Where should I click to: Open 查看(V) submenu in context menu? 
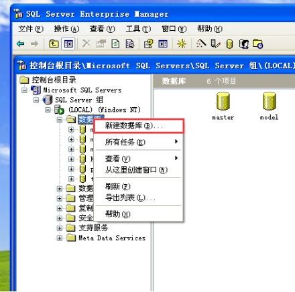point(139,159)
